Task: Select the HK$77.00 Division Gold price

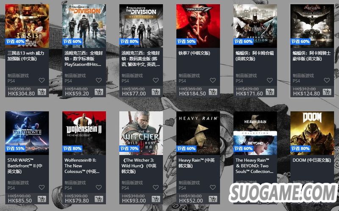Action: pos(134,94)
